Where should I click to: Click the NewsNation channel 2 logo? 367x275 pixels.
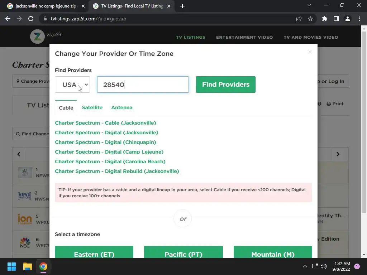[x=24, y=196]
